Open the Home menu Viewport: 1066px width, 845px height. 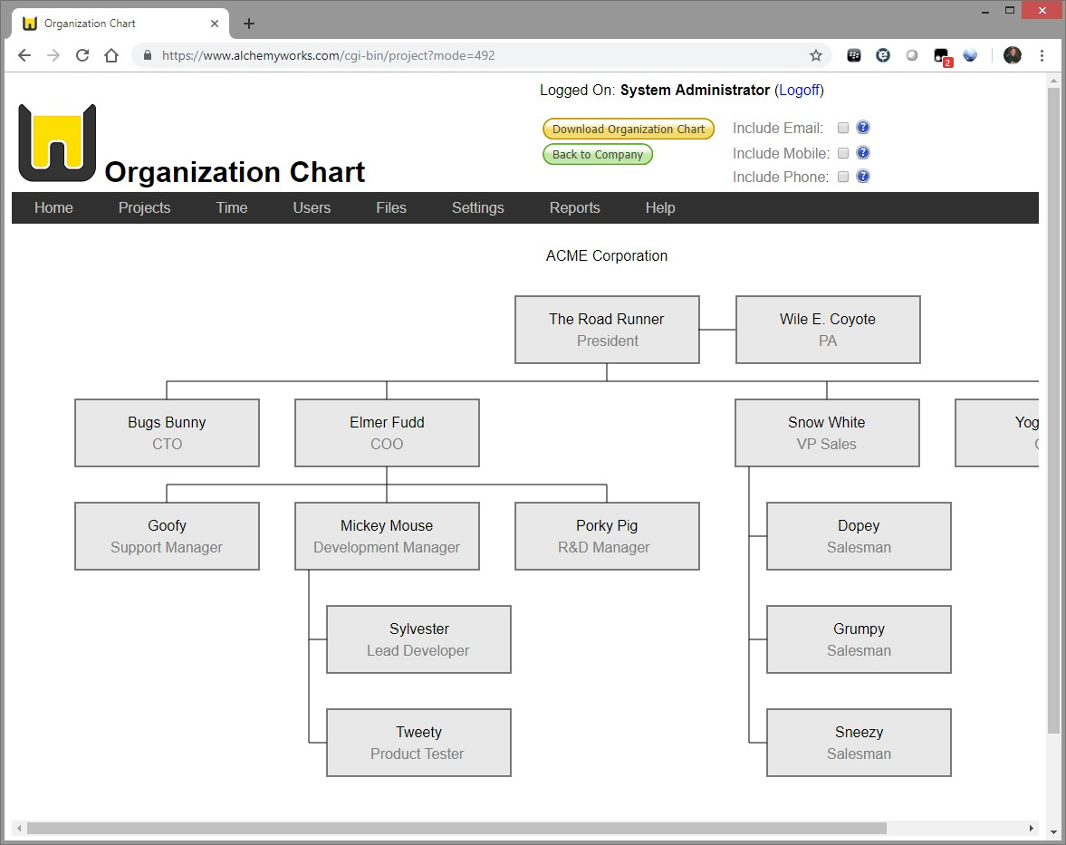click(53, 208)
